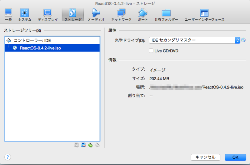The height and width of the screenshot is (165, 250).
Task: Open the ポート ports settings pane
Action: click(143, 15)
